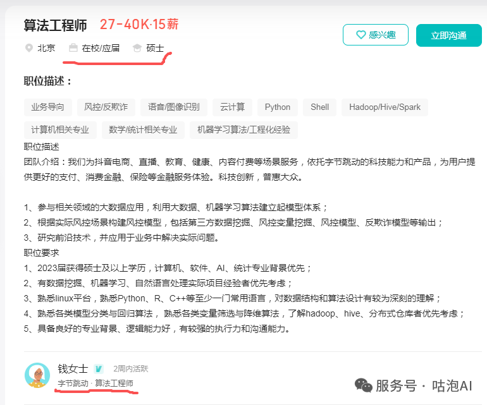
Task: Click the recruiter name 钱女士
Action: [73, 369]
